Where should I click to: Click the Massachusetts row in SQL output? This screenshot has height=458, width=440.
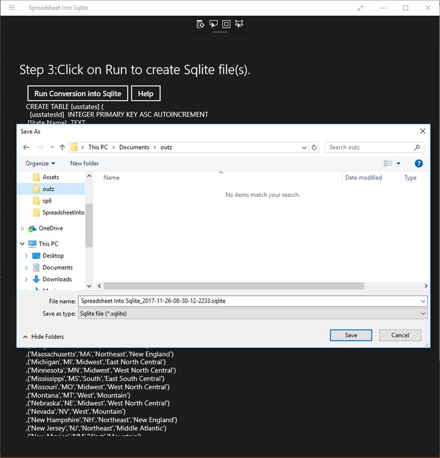tap(100, 354)
